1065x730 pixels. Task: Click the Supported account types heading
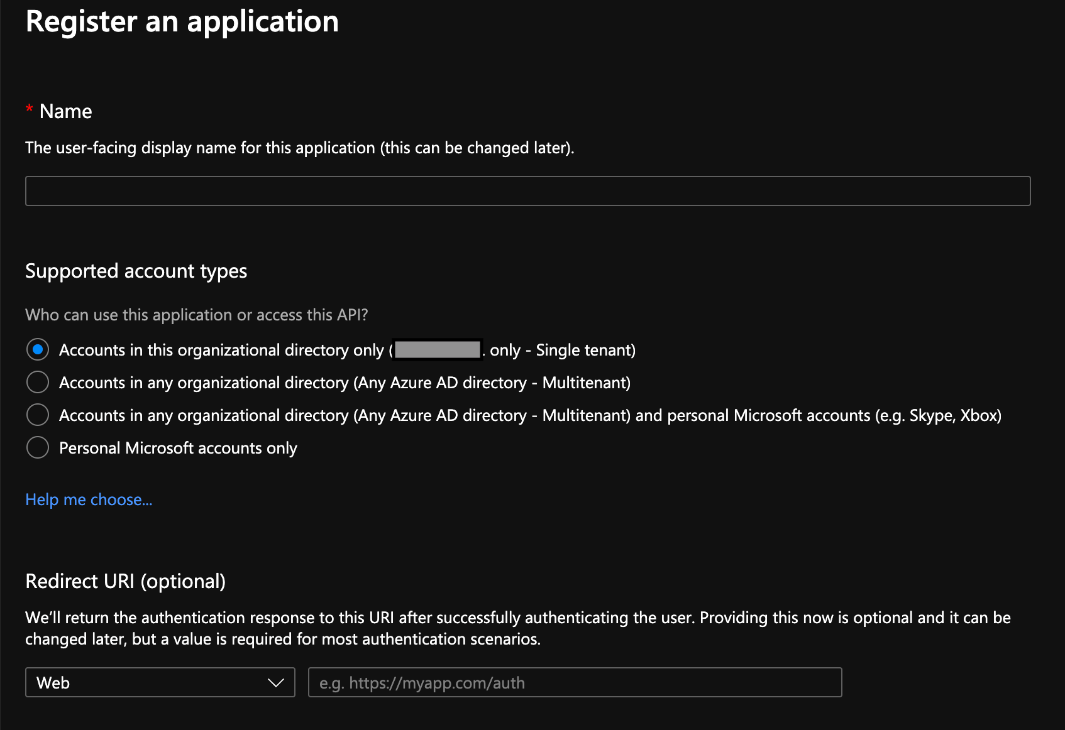136,271
